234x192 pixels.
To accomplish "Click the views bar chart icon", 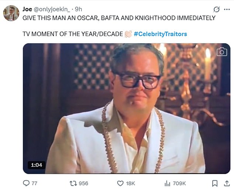I will tap(167, 183).
